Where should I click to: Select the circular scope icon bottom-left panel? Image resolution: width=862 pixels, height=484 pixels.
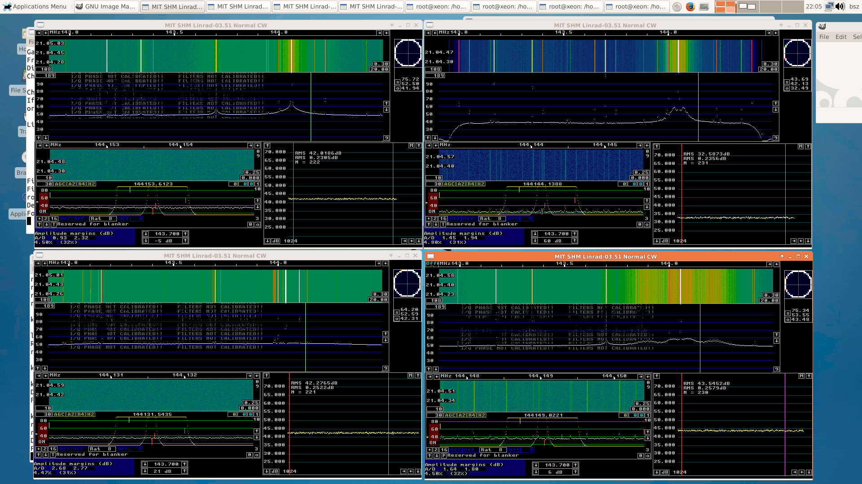(407, 285)
